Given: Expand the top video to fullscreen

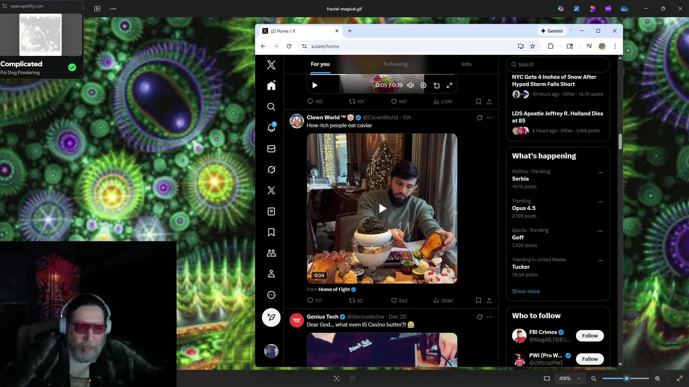Looking at the screenshot, I should (449, 85).
